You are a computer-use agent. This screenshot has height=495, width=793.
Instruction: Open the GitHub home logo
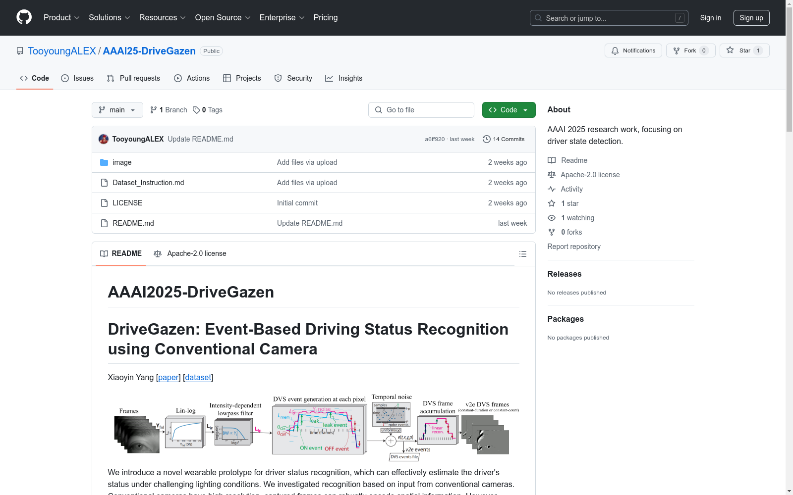(24, 17)
